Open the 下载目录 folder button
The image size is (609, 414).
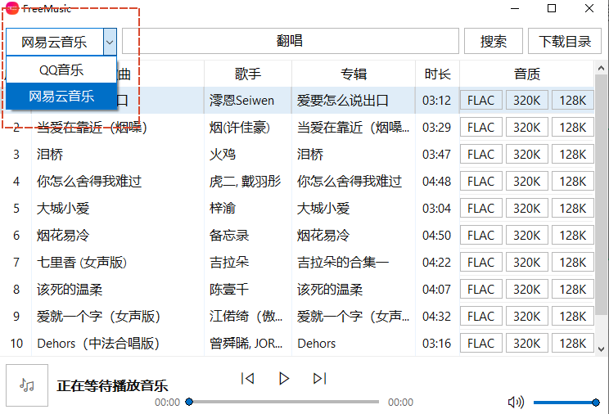point(565,41)
